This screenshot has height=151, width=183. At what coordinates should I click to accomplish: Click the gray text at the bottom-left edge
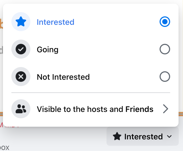(x=4, y=147)
